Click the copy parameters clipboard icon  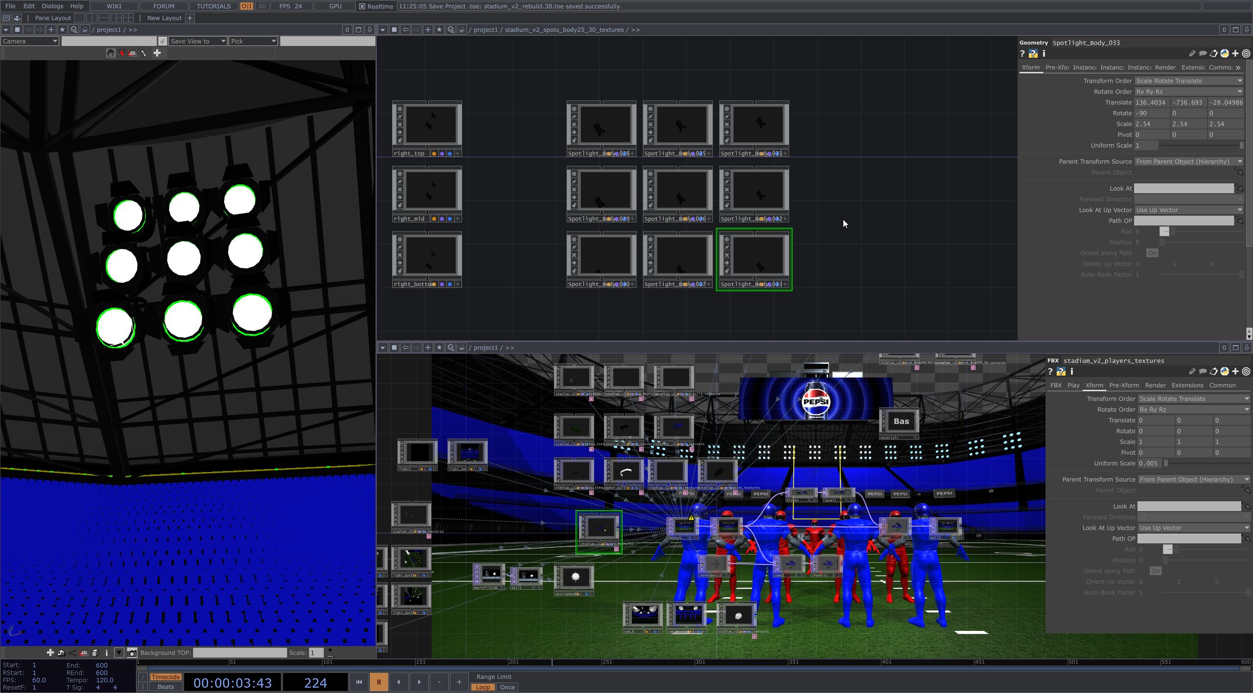[x=1213, y=54]
